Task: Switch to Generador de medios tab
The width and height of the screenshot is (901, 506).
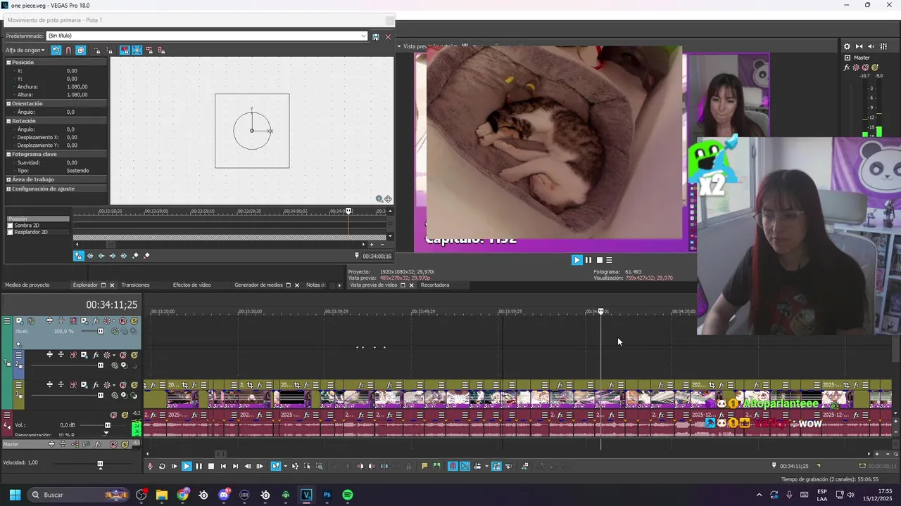Action: (x=258, y=285)
